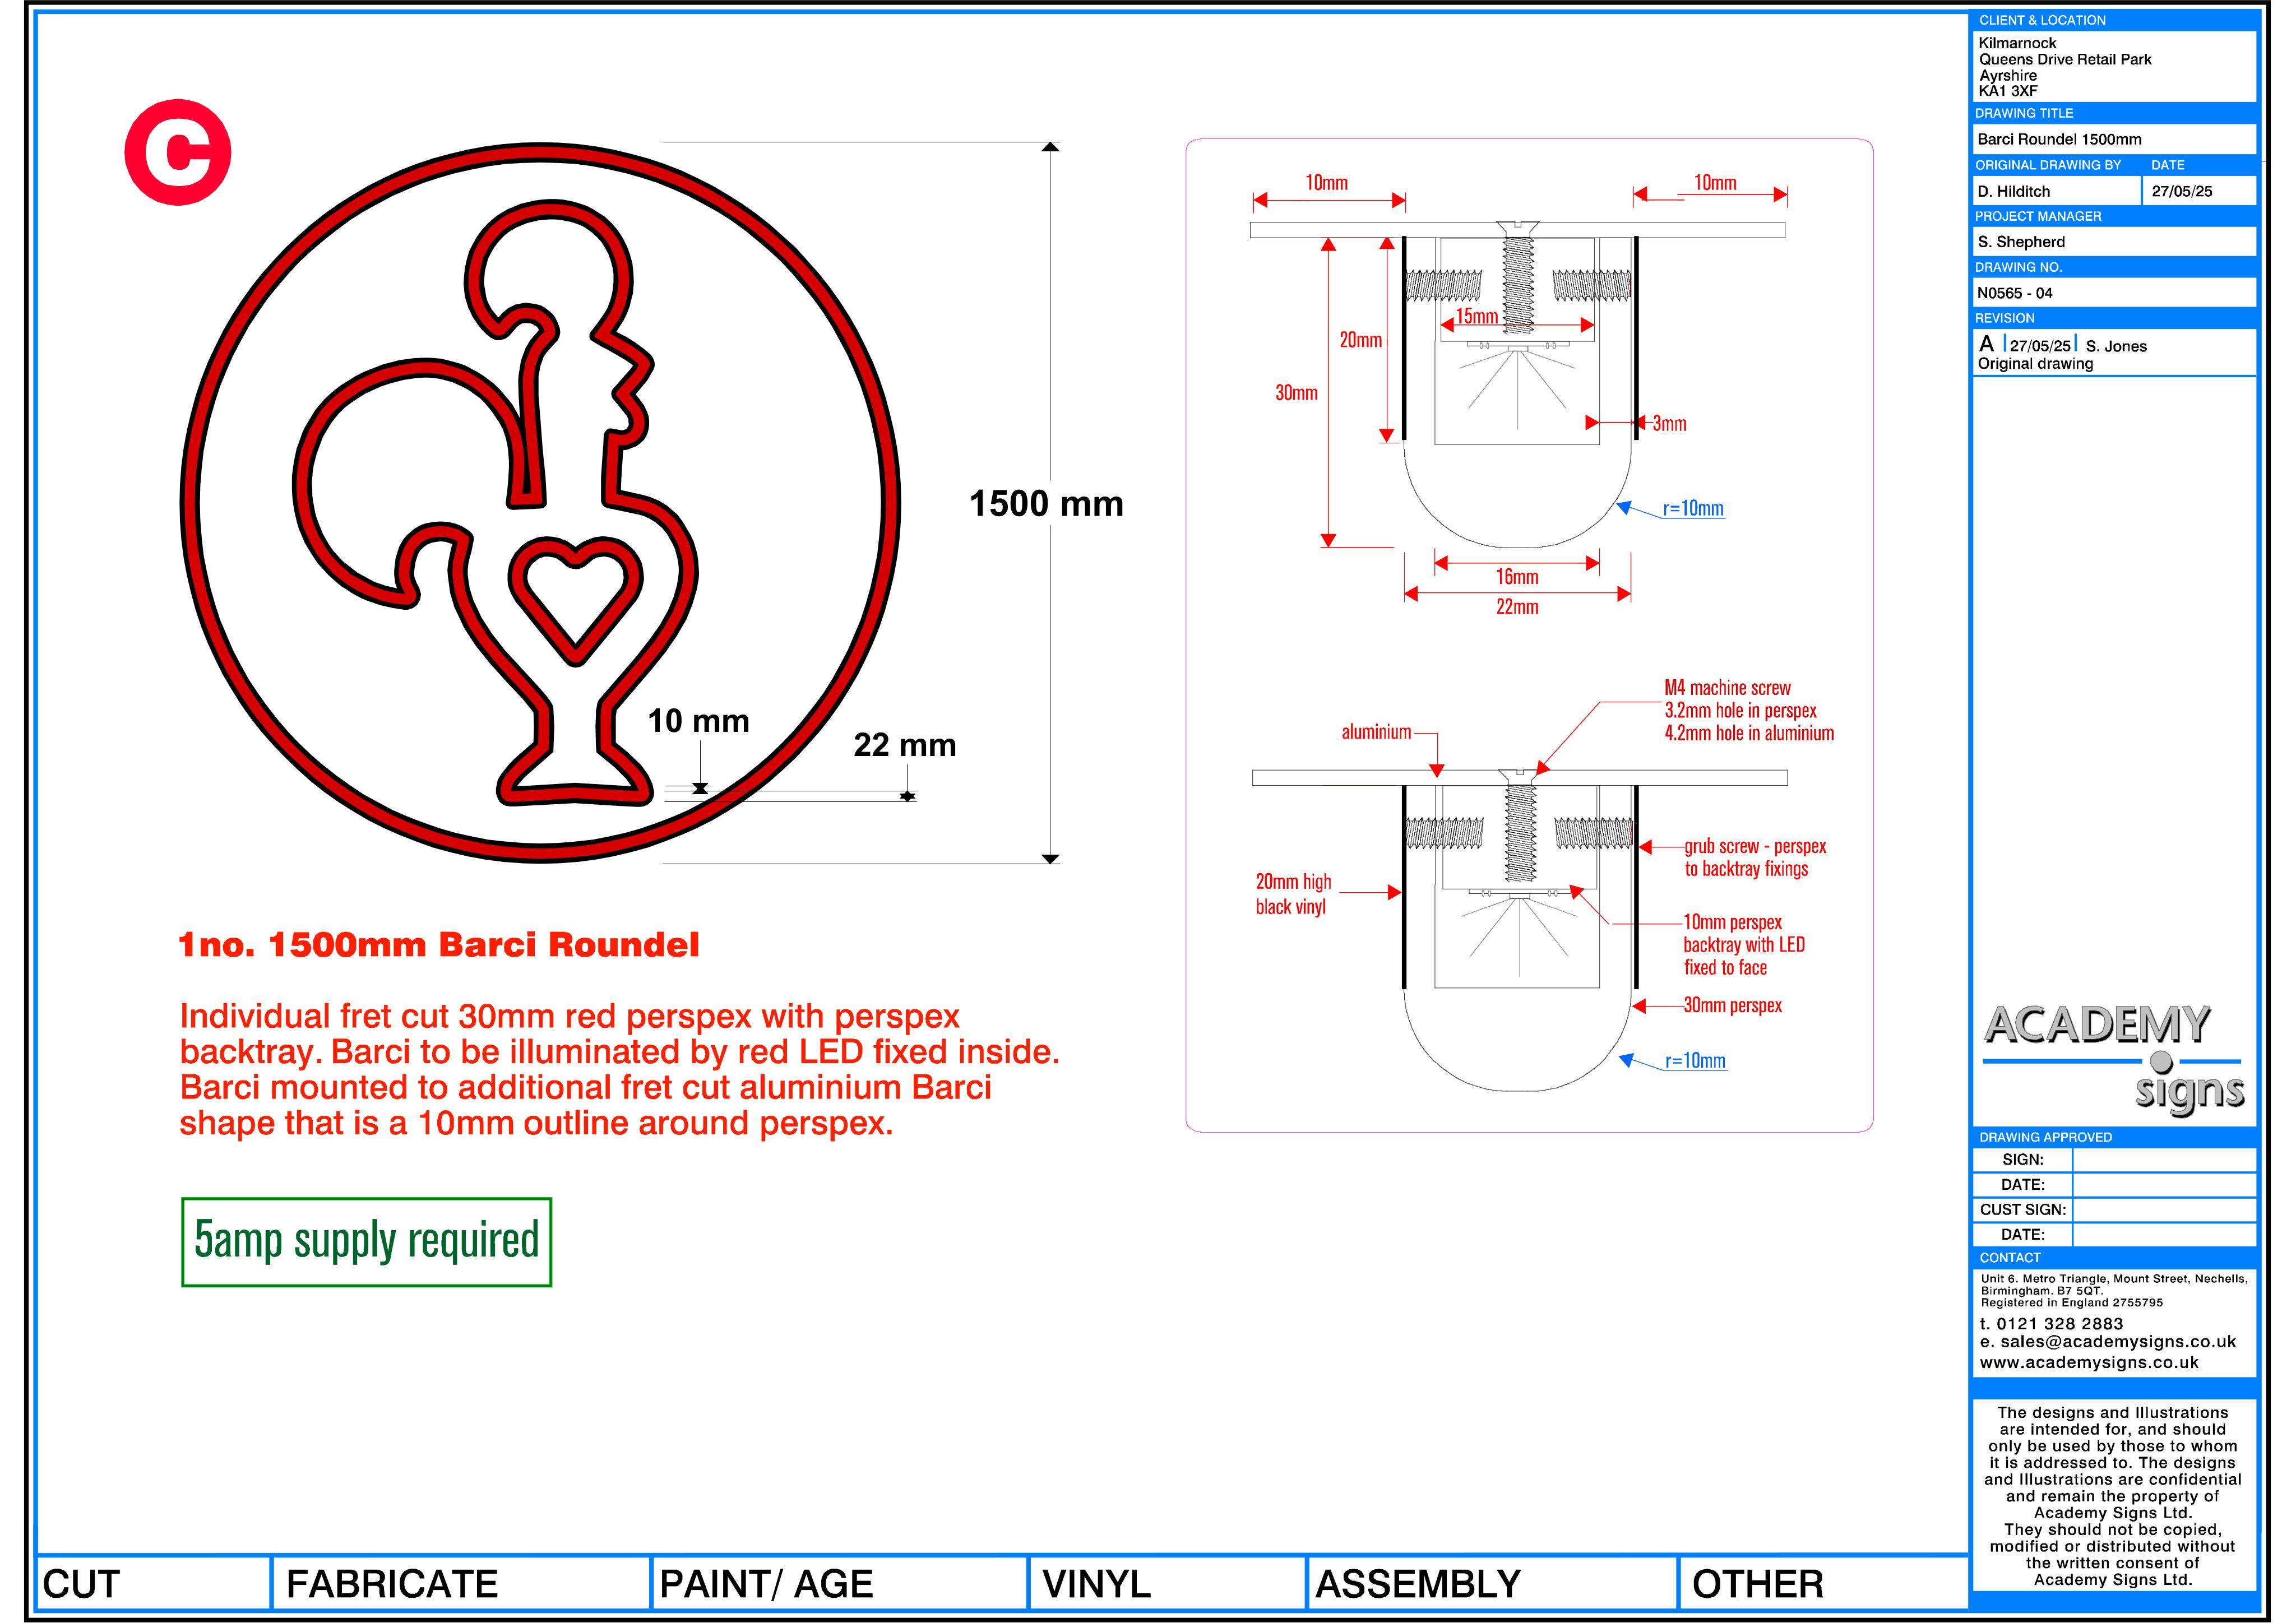Select the author name 'D. Hilditch'

coord(2013,191)
